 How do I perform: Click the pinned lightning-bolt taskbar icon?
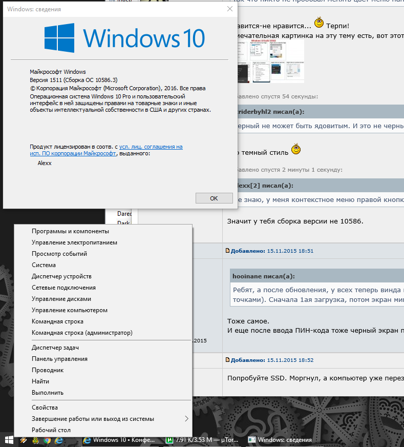coord(24,440)
